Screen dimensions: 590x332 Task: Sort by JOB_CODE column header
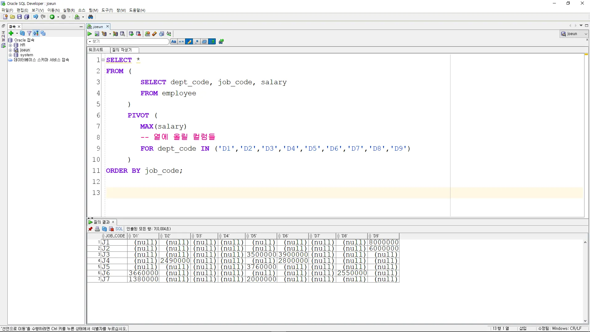click(x=115, y=236)
